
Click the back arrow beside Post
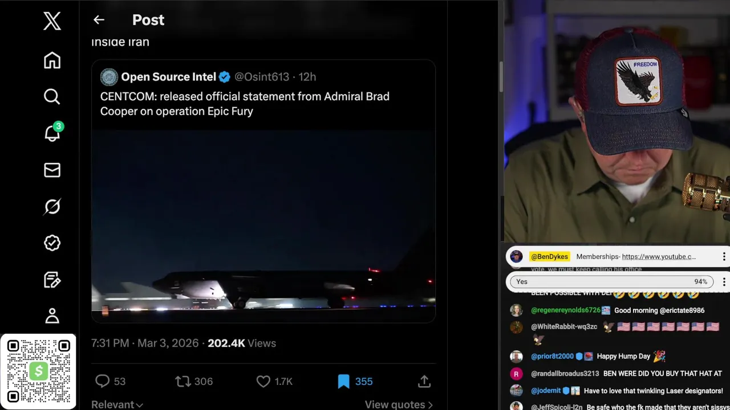pos(99,20)
